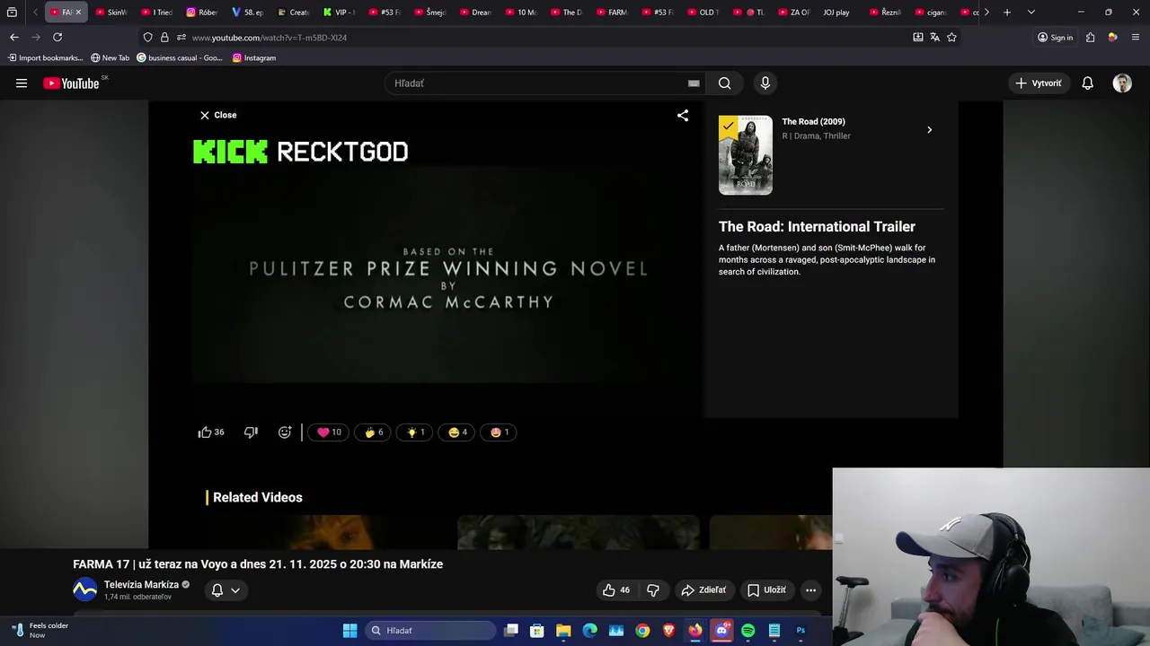This screenshot has width=1150, height=646.
Task: Open Windows Start menu
Action: click(349, 631)
